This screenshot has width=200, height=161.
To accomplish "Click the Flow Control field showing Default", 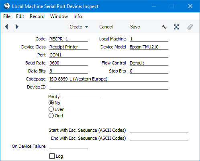I will click(149, 63).
